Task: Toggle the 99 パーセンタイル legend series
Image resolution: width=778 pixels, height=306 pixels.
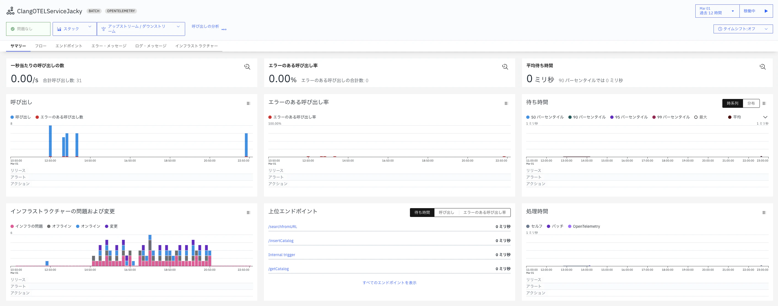Action: pos(671,117)
